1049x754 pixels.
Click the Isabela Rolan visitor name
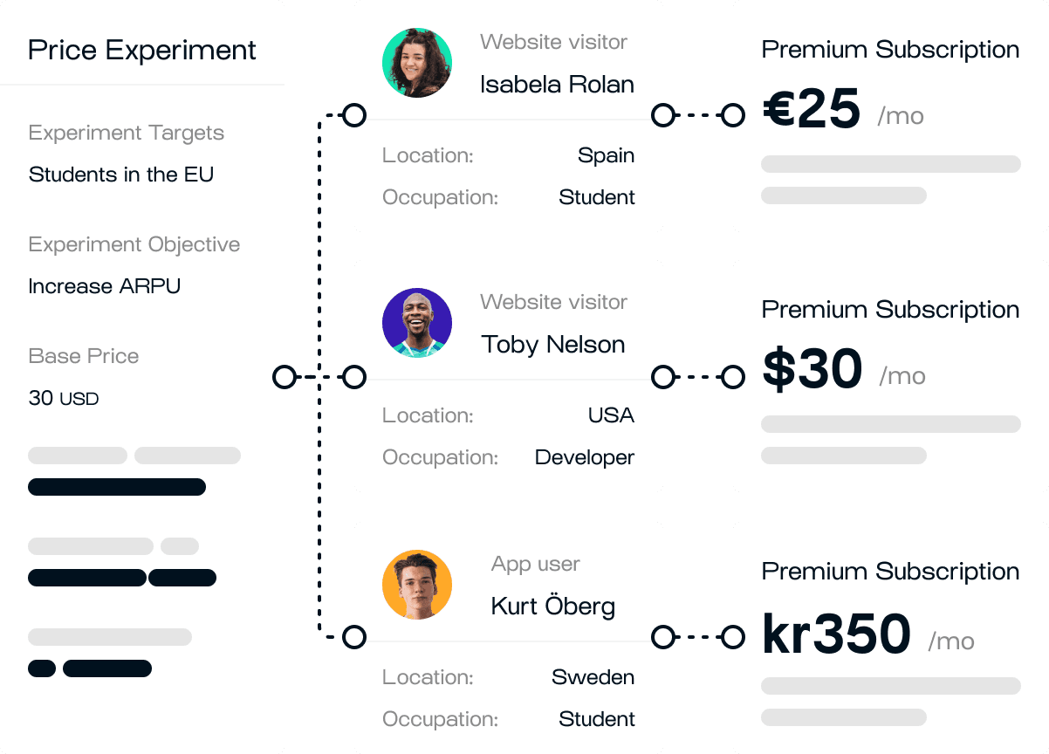pyautogui.click(x=557, y=85)
